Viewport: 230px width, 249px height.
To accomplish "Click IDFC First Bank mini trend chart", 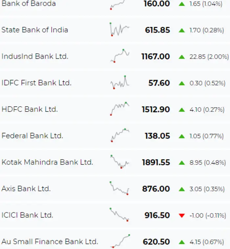I will click(x=120, y=82).
